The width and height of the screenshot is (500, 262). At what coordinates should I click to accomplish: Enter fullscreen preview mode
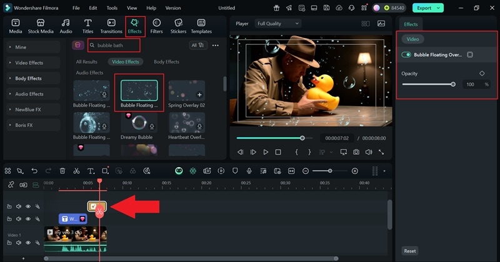(381, 152)
